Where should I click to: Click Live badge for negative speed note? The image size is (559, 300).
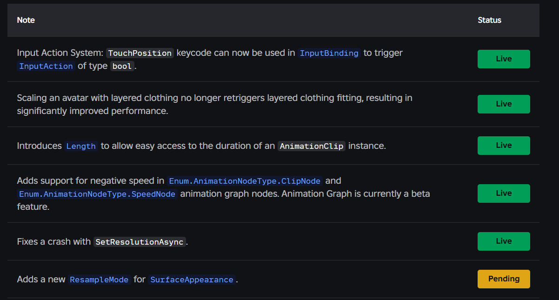click(504, 193)
